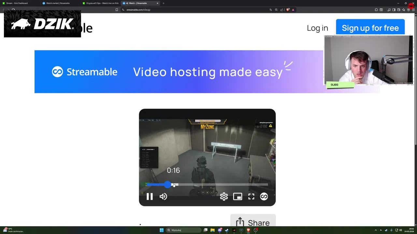The image size is (417, 234).
Task: Click the Log in link
Action: click(317, 28)
